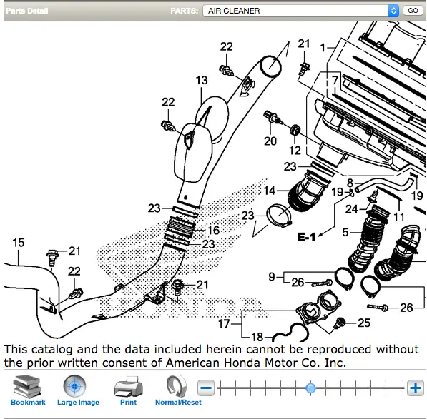Click the plus zoom-in button
Image resolution: width=427 pixels, height=419 pixels.
pyautogui.click(x=416, y=388)
